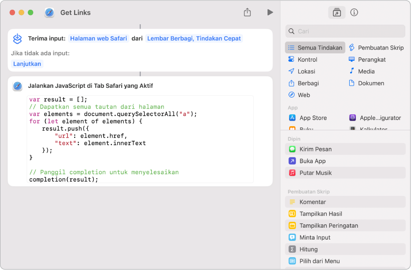Click the 'Dapatkan semua tautan' comment line
411x270 pixels.
pos(97,107)
